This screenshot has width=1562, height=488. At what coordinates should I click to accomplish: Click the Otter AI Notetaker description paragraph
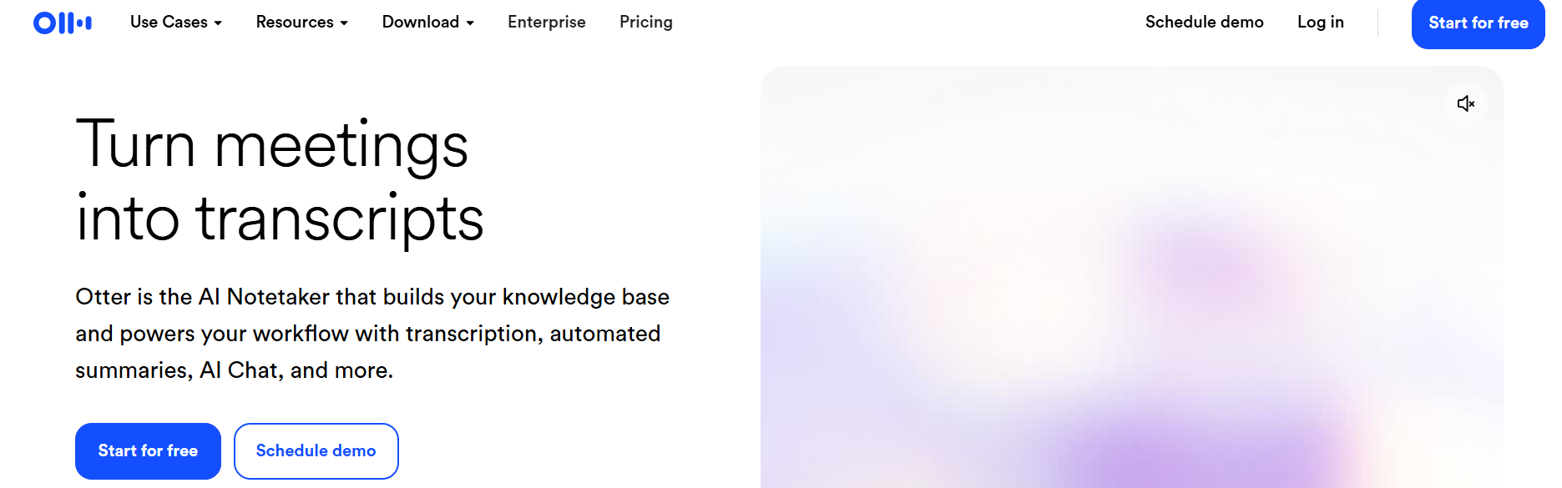(x=372, y=334)
